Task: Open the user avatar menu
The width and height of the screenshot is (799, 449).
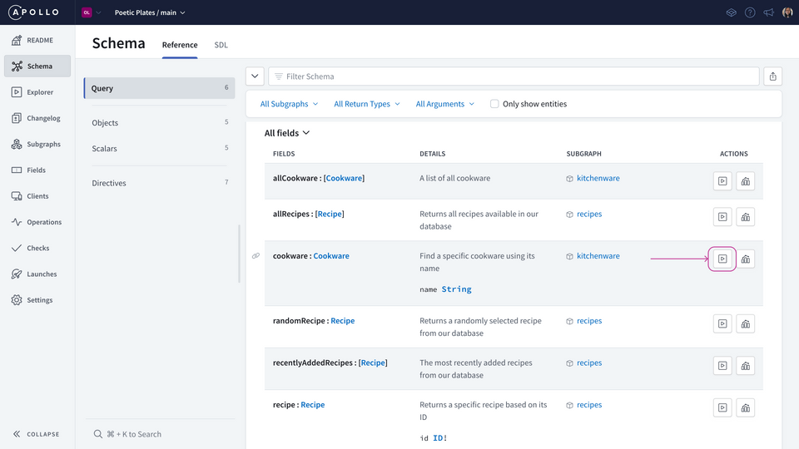Action: coord(787,12)
